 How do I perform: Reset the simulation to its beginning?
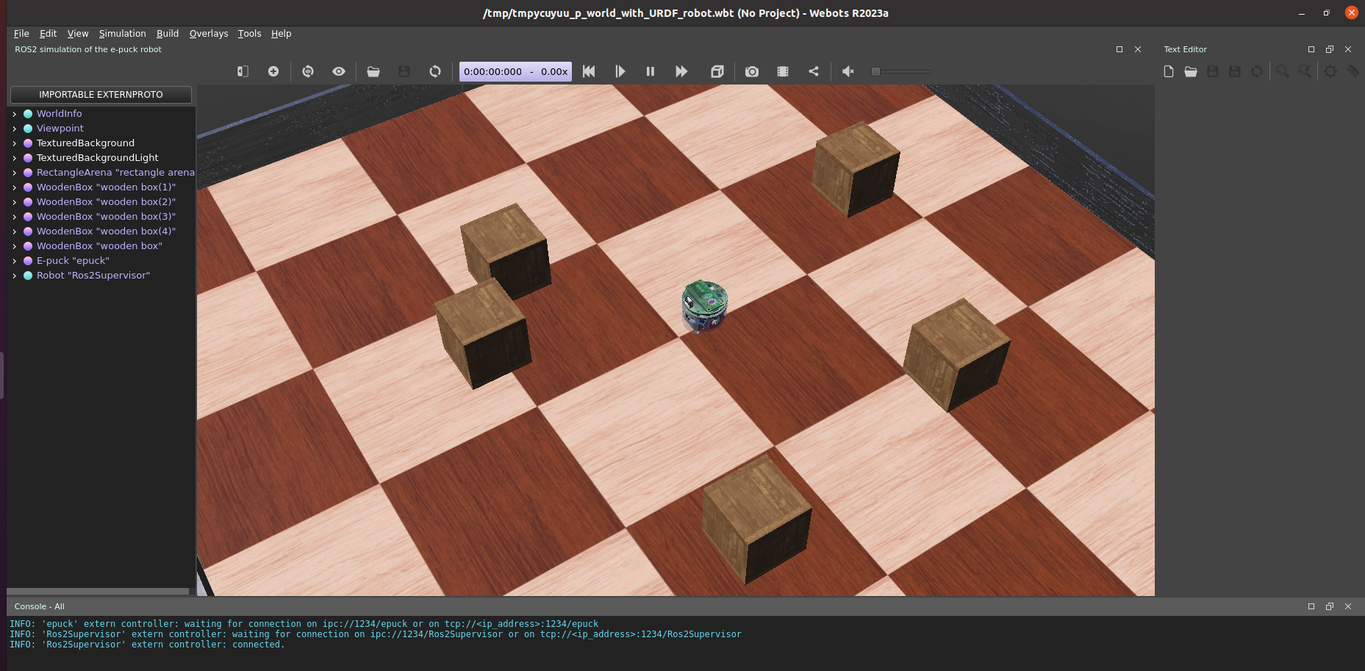click(588, 71)
